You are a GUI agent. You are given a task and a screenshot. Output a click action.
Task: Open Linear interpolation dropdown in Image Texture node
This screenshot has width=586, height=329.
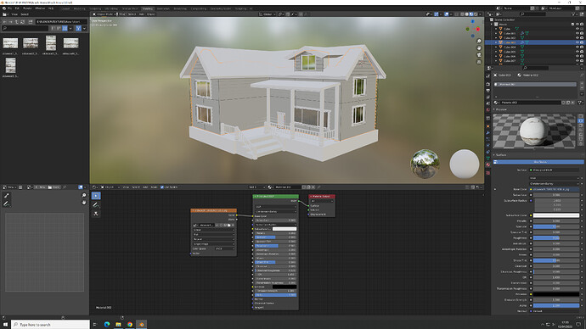tap(214, 230)
